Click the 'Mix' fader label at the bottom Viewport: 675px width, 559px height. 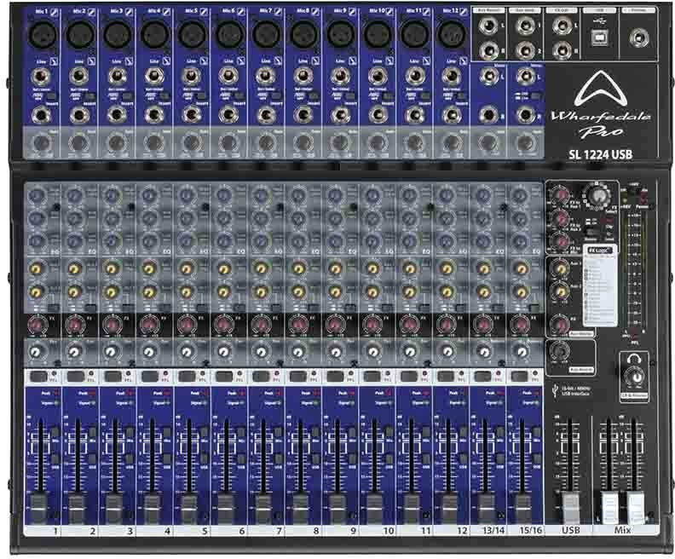pos(622,531)
